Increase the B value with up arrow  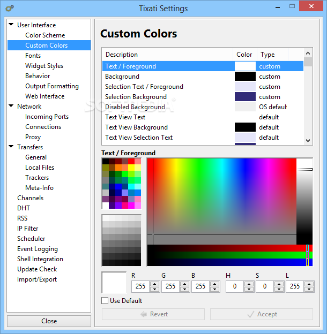click(x=215, y=284)
